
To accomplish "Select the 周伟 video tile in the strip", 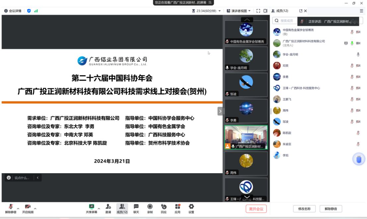I will [246, 163].
